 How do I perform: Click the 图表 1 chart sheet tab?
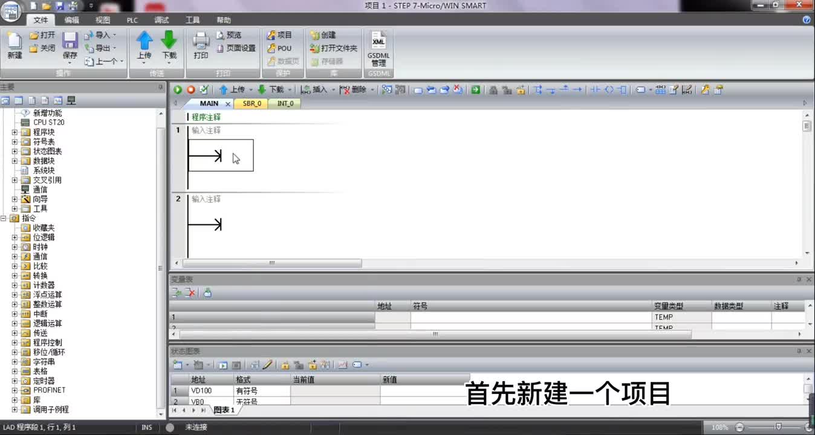click(x=223, y=410)
